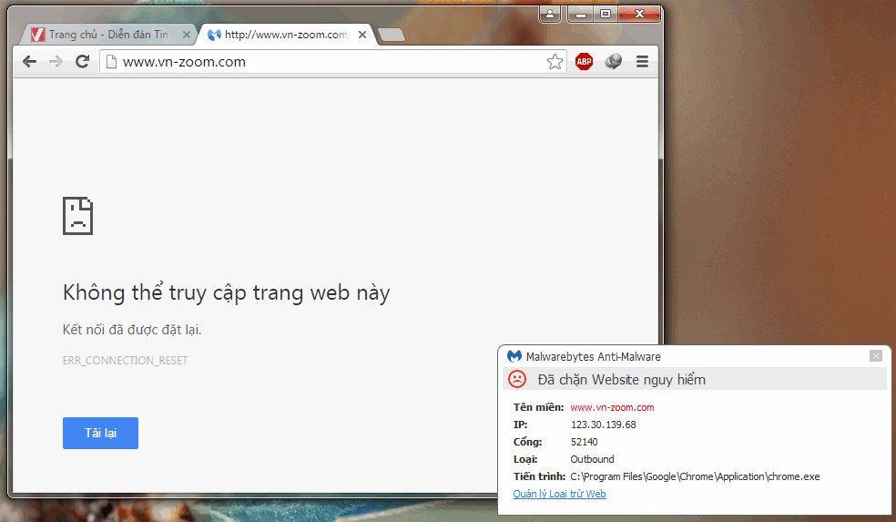Click the Đã chặn Website nguy hiểm header
Screen dimensions: 896x522
[622, 380]
